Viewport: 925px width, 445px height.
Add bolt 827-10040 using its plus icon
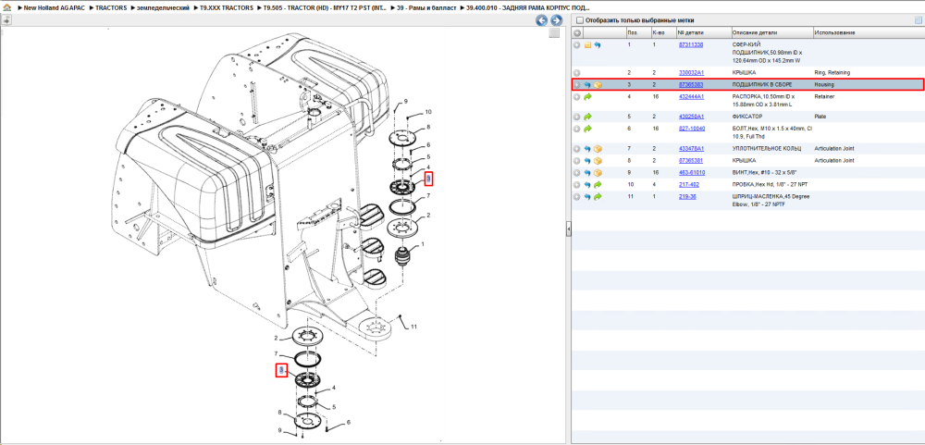click(577, 129)
